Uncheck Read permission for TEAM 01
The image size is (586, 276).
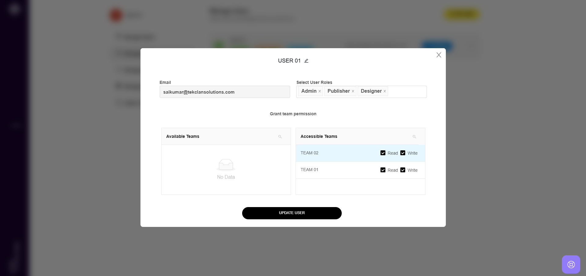click(383, 170)
